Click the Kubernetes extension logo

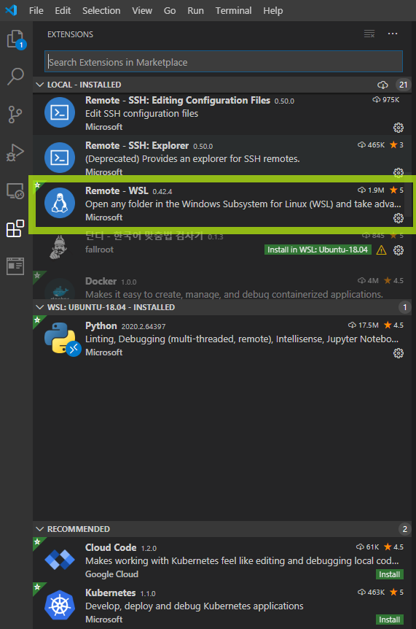click(x=60, y=605)
